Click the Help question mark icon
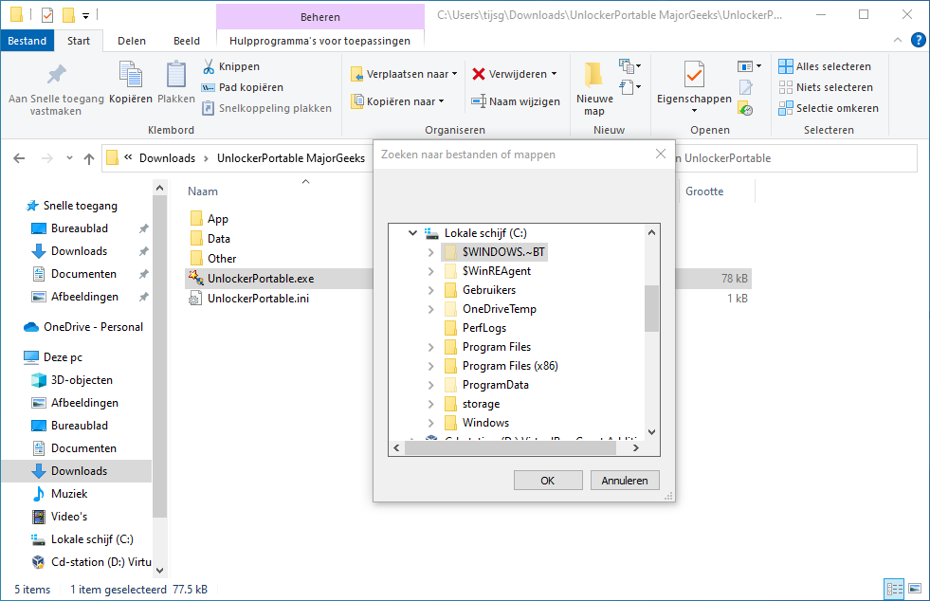The width and height of the screenshot is (930, 601). 918,41
